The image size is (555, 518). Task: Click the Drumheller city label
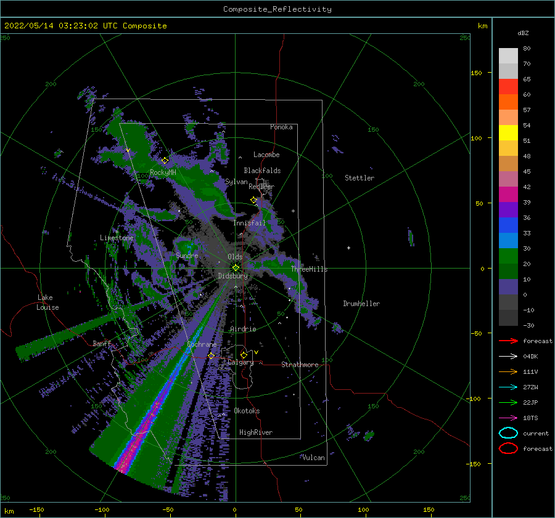361,304
